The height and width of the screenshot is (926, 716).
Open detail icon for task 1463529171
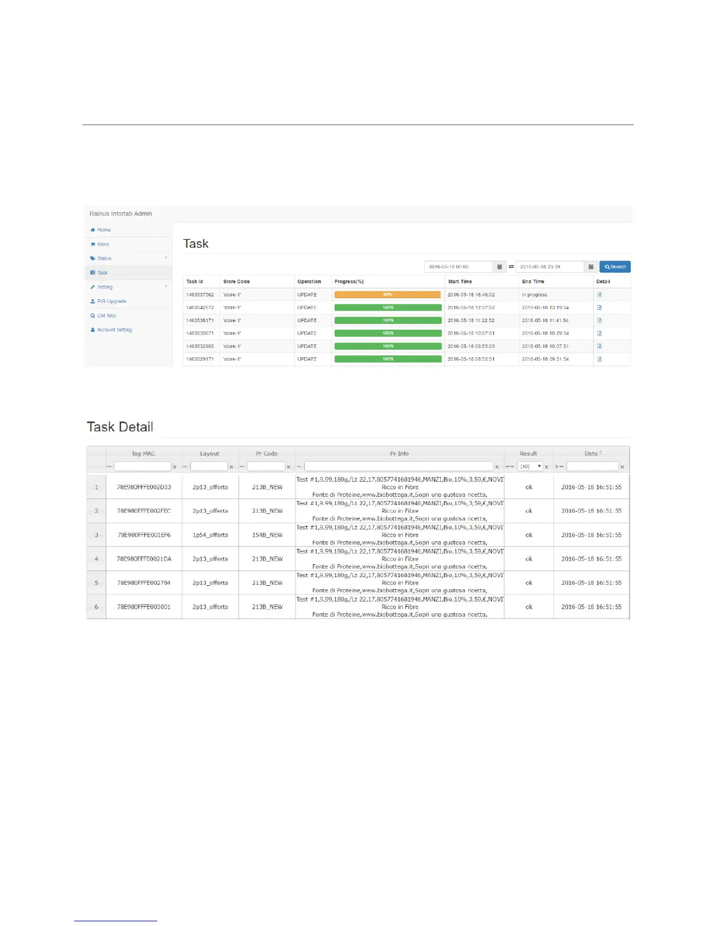click(599, 359)
